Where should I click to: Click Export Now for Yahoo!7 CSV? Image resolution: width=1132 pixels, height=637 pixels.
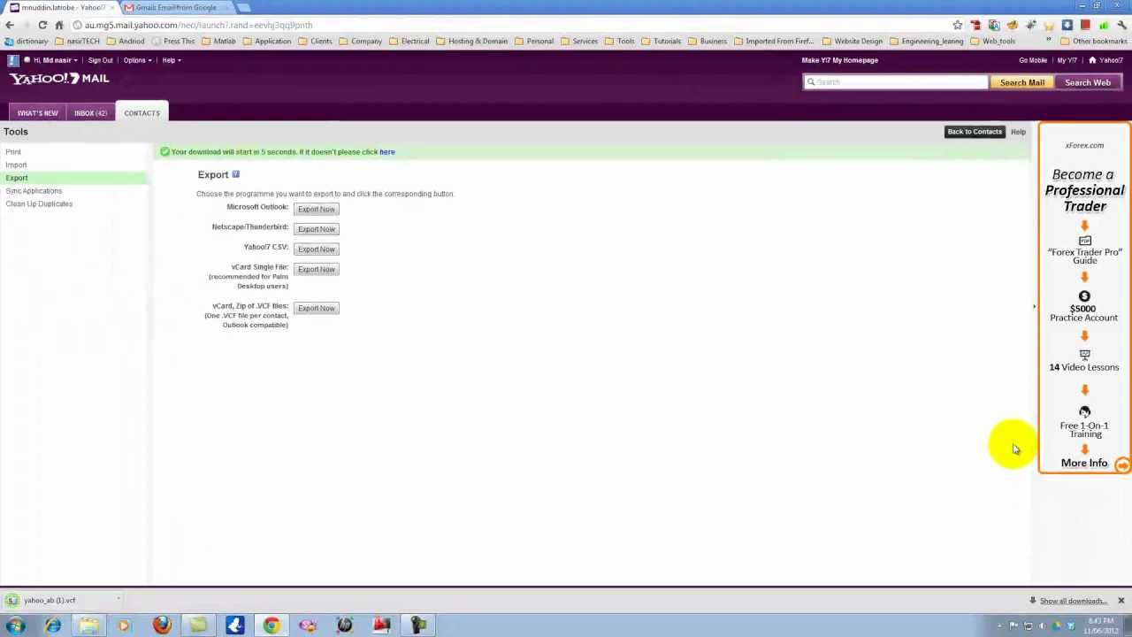click(317, 249)
